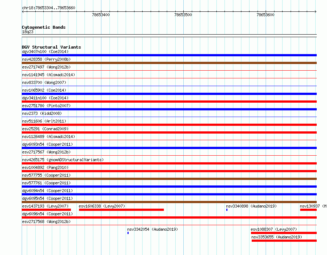Click the 78653400 ruler position label
327x255 pixels.
coord(101,15)
